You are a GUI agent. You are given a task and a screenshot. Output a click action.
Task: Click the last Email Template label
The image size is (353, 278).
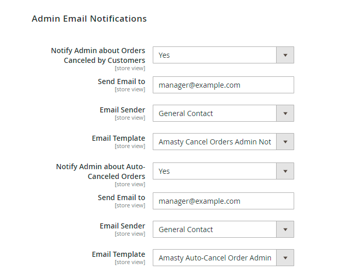(118, 254)
